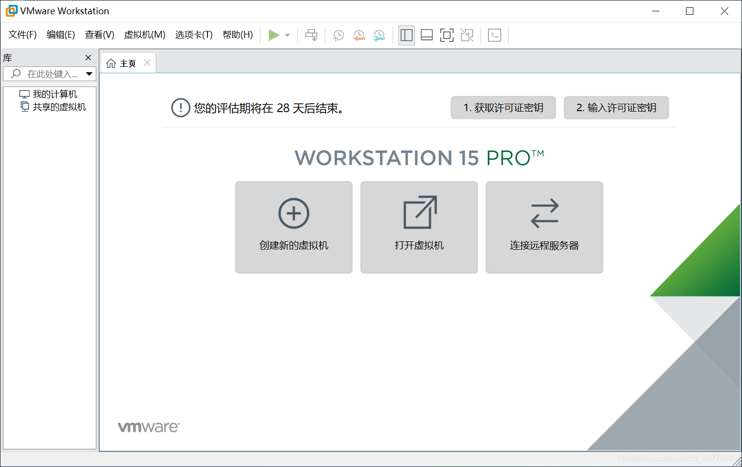Open the 文件(F) menu
Image resolution: width=742 pixels, height=467 pixels.
23,35
